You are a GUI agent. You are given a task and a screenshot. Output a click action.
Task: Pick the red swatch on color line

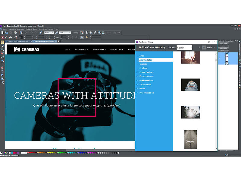tap(30, 153)
